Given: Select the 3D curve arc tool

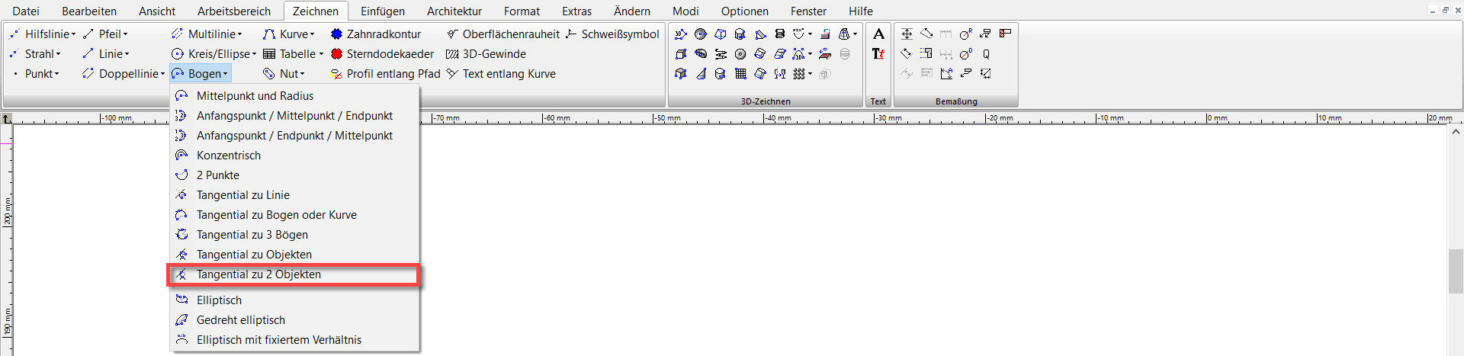Looking at the screenshot, I should (798, 54).
